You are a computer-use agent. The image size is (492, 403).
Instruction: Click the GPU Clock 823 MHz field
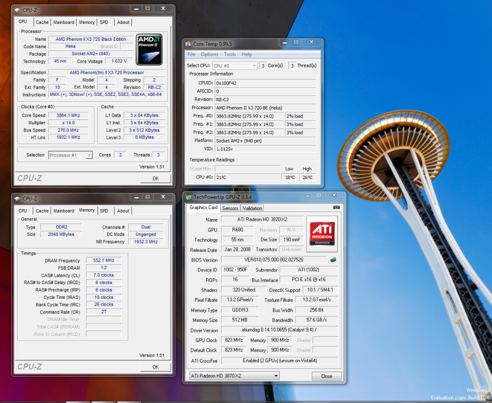pos(234,340)
